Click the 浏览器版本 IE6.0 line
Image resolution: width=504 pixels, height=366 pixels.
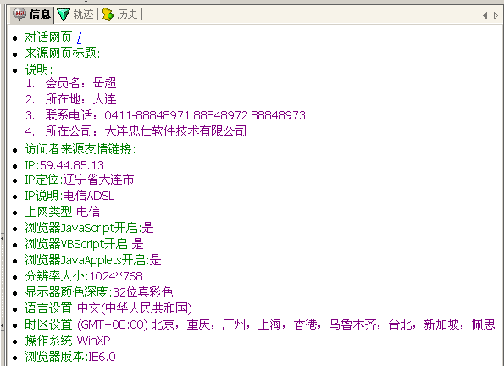pyautogui.click(x=70, y=357)
